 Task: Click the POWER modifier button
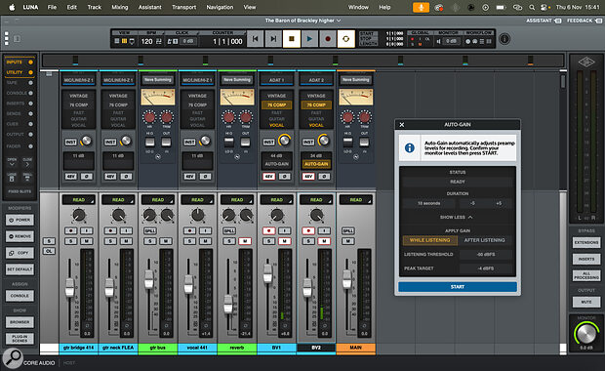coord(20,220)
